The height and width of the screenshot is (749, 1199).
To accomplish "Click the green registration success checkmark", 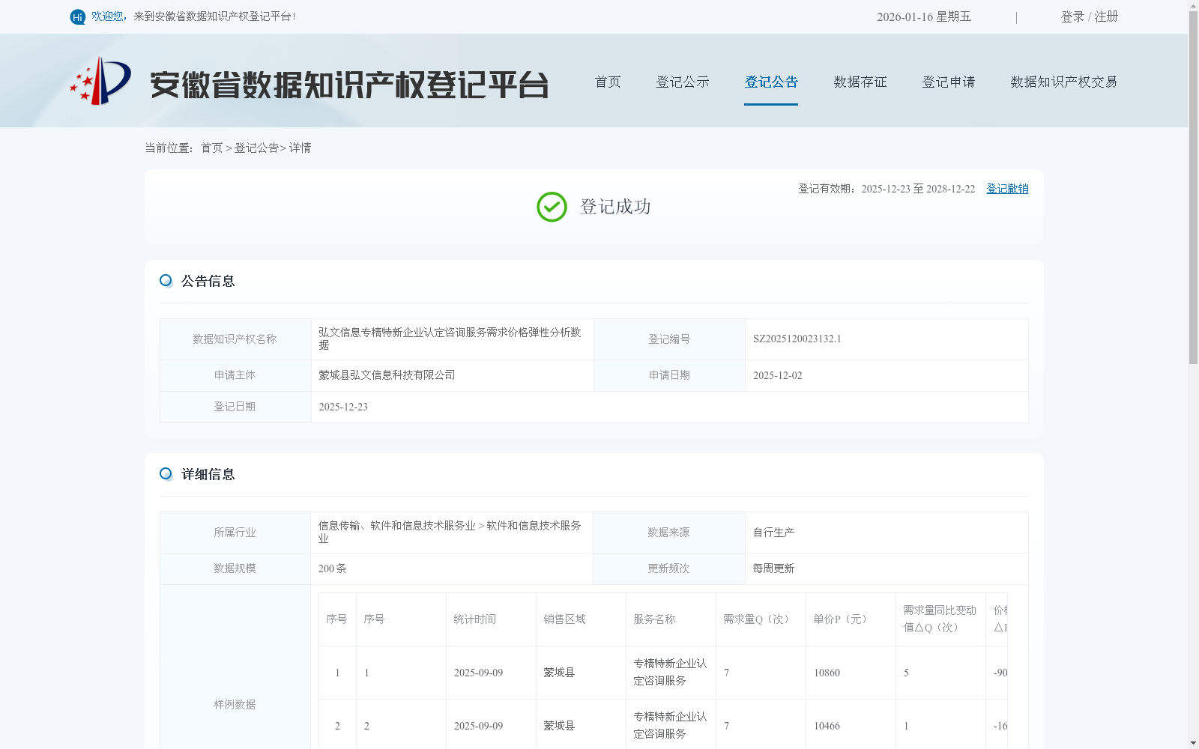I will [x=552, y=207].
